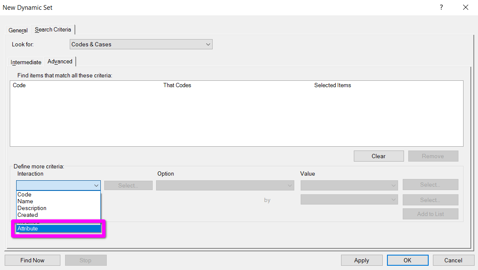
Task: Confirm with the OK button
Action: (x=407, y=260)
